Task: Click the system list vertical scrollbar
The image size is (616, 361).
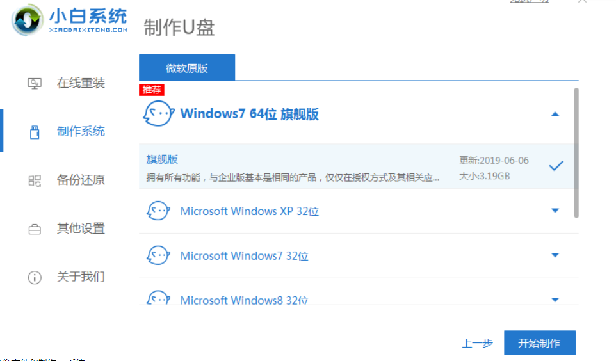Action: click(x=576, y=154)
